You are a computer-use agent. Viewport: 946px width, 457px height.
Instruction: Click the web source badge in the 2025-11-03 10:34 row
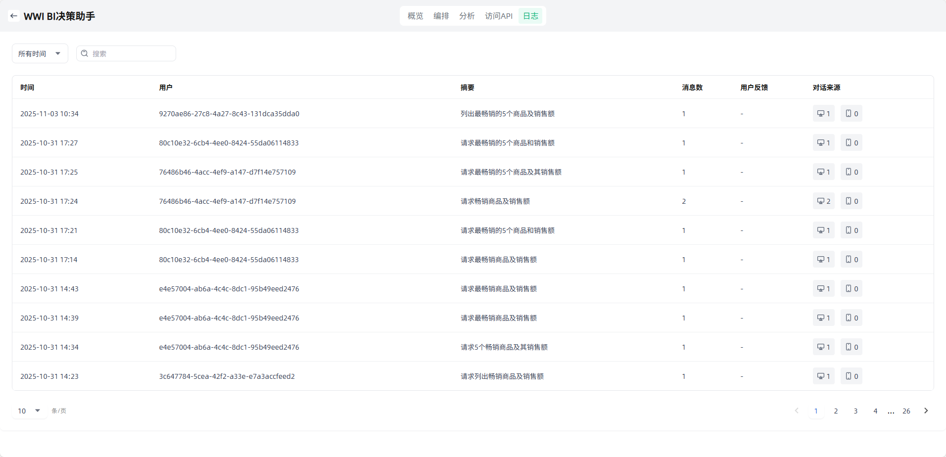point(823,114)
